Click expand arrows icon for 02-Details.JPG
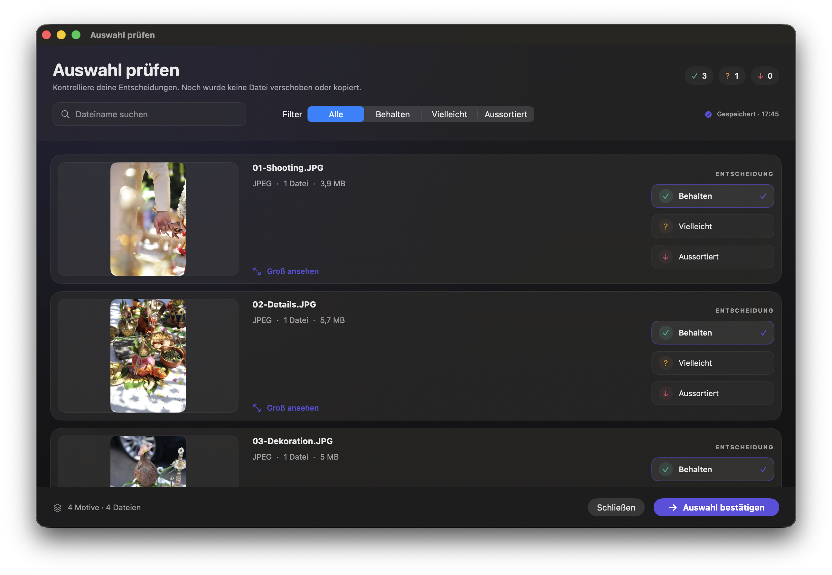832x575 pixels. [x=257, y=408]
